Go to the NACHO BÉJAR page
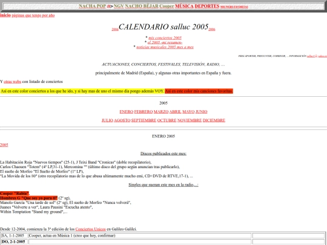327x245 pixels. point(142,6)
